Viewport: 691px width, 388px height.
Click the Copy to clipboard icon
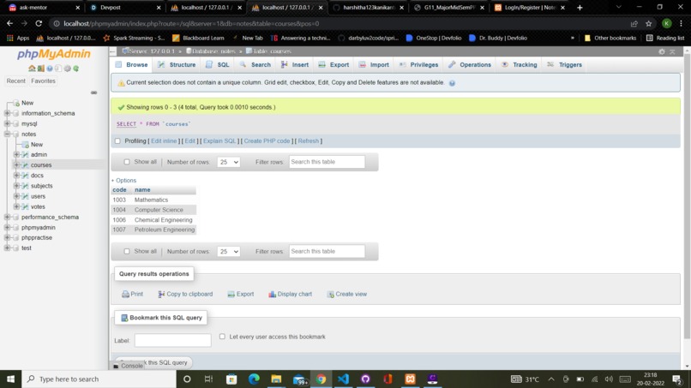pos(161,294)
